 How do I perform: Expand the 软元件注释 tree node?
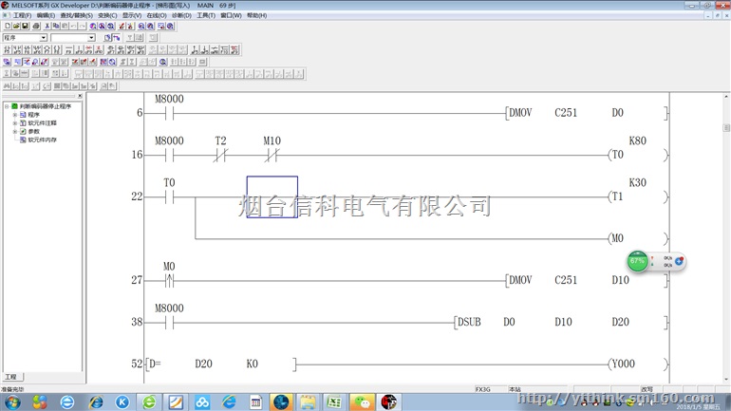pos(15,123)
